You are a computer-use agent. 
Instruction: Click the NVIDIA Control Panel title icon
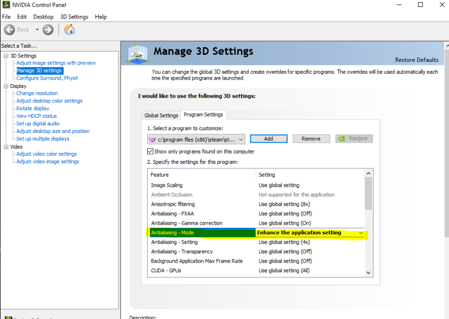[6, 4]
